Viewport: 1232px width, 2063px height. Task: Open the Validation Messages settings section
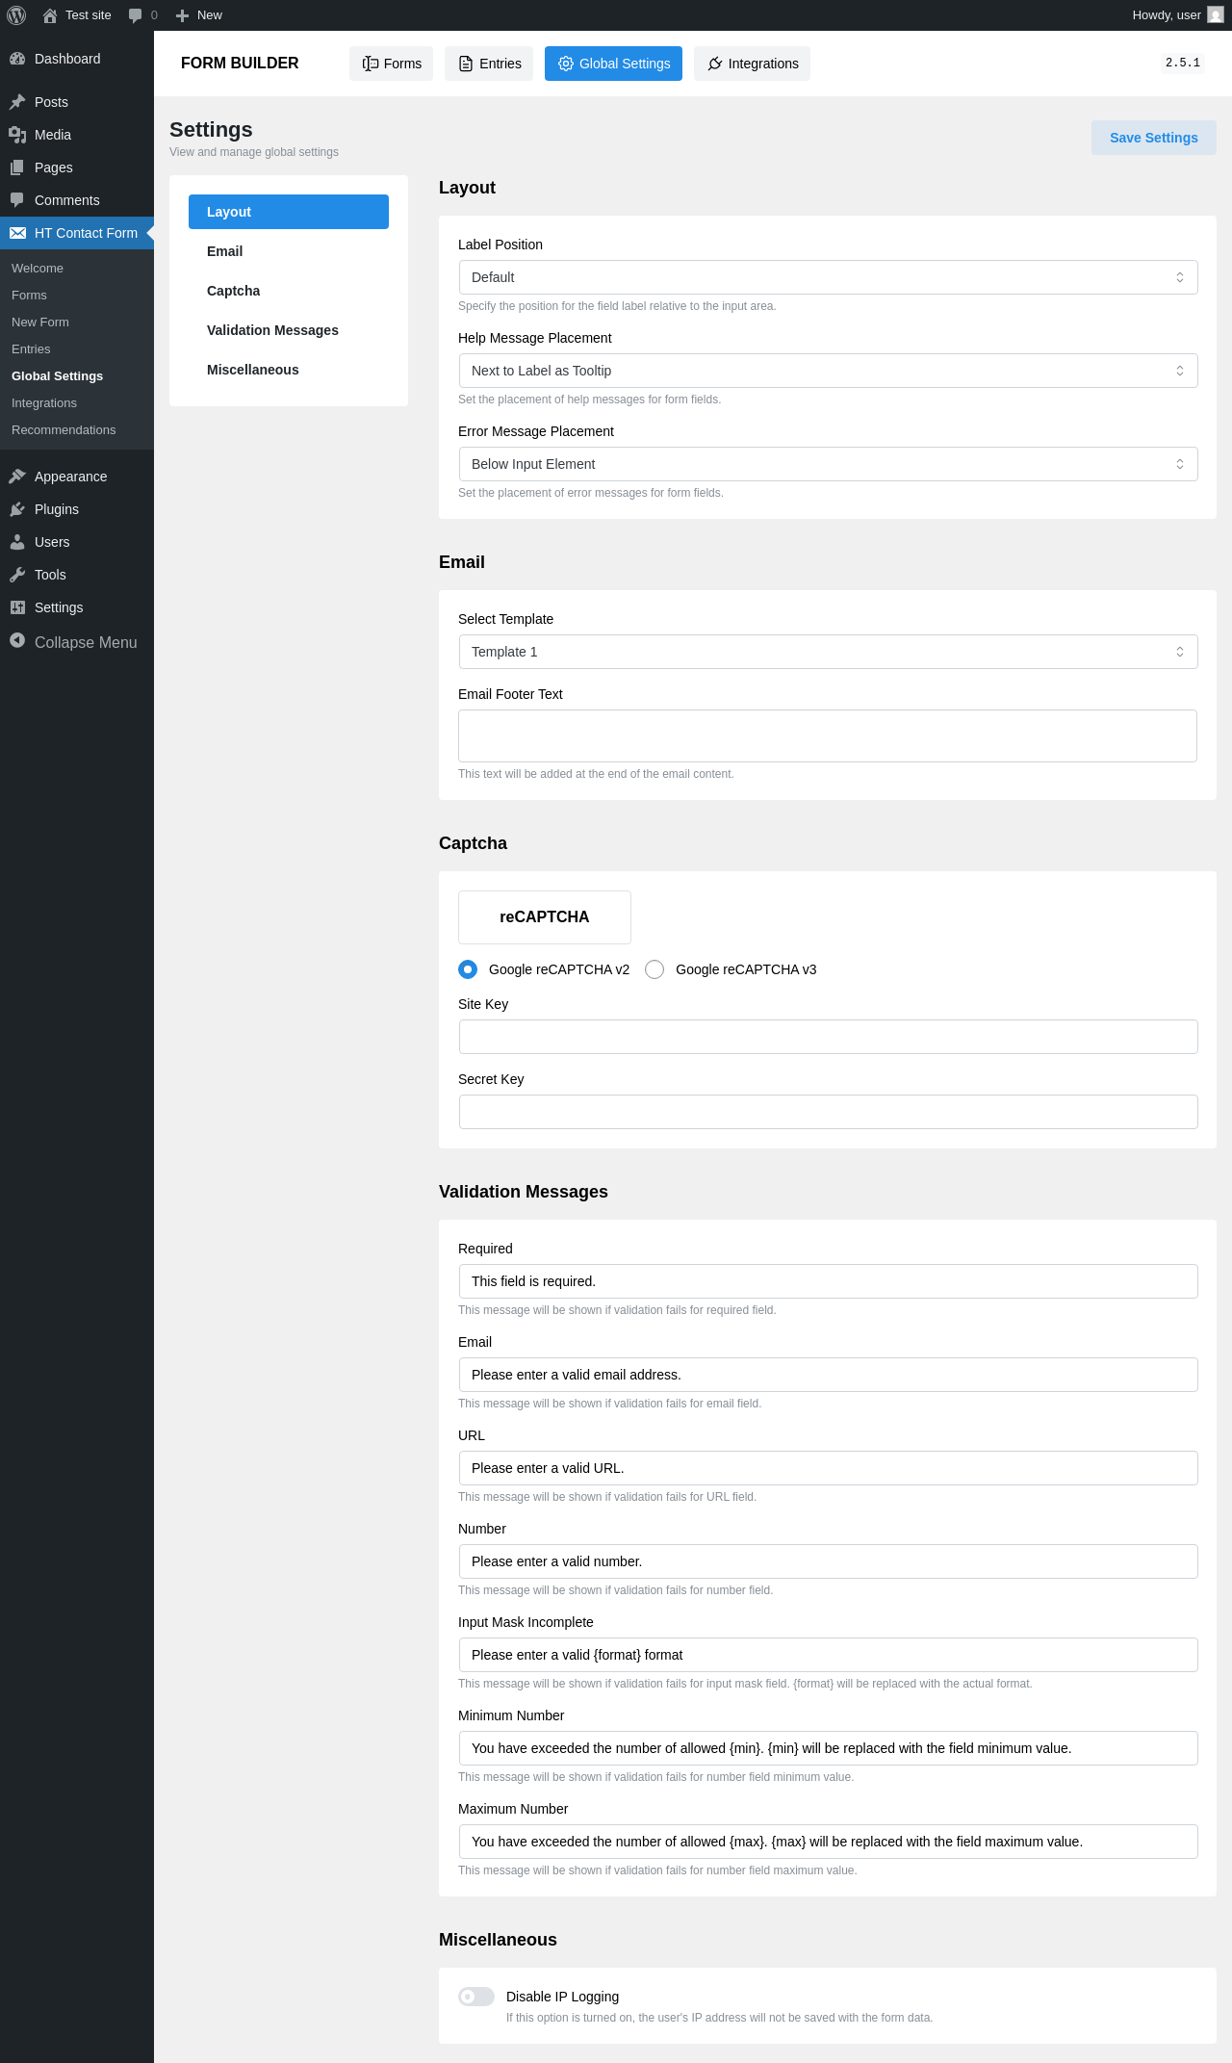pos(272,330)
